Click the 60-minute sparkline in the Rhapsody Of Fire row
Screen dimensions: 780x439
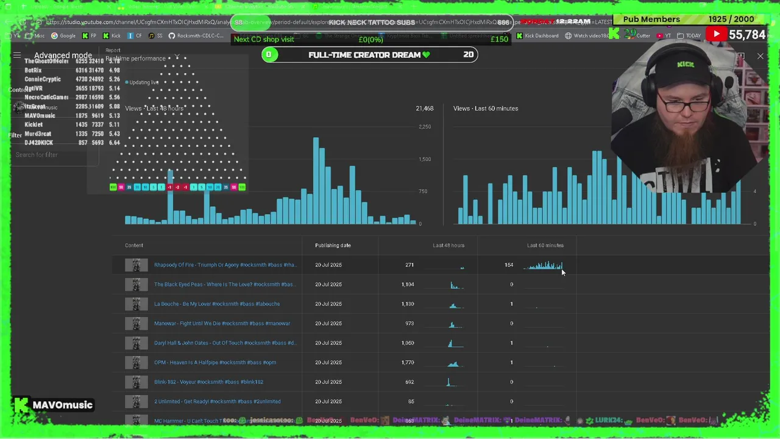pos(544,265)
